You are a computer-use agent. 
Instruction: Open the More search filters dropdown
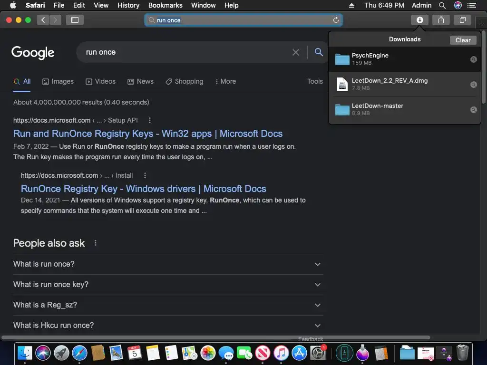(x=225, y=81)
